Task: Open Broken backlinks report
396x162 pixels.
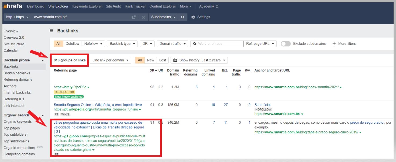Action: (x=17, y=73)
